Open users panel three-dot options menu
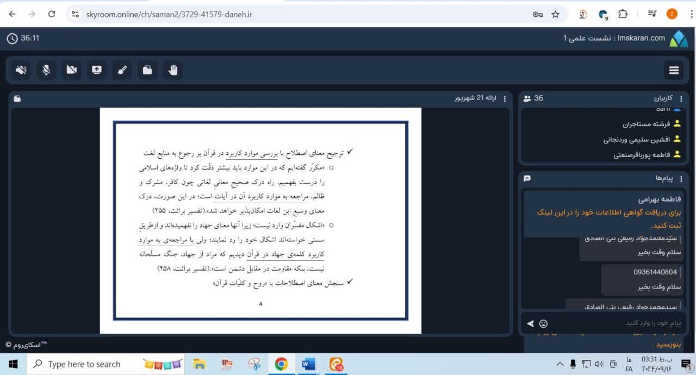Viewport: 696px width, 375px height. pyautogui.click(x=680, y=98)
